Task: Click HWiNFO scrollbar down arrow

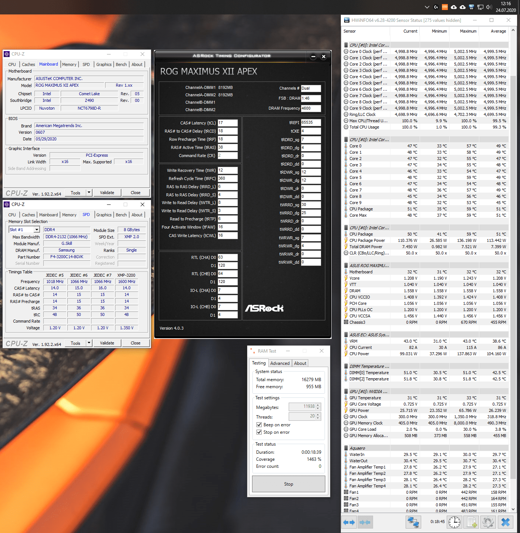Action: pyautogui.click(x=513, y=509)
